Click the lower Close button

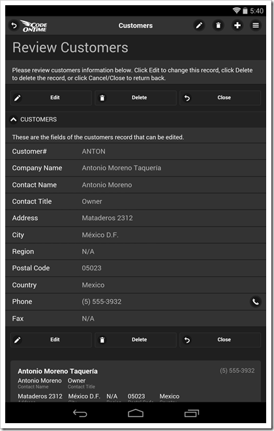coord(221,340)
